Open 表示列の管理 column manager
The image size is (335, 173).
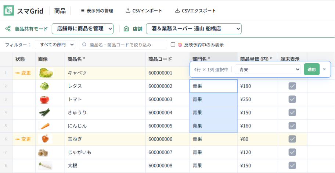pyautogui.click(x=97, y=11)
